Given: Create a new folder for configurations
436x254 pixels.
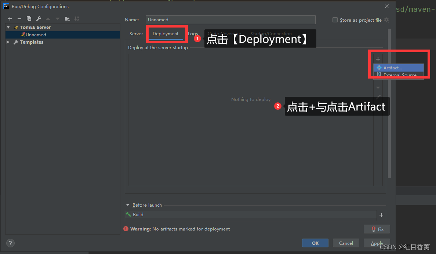Looking at the screenshot, I should pos(67,19).
